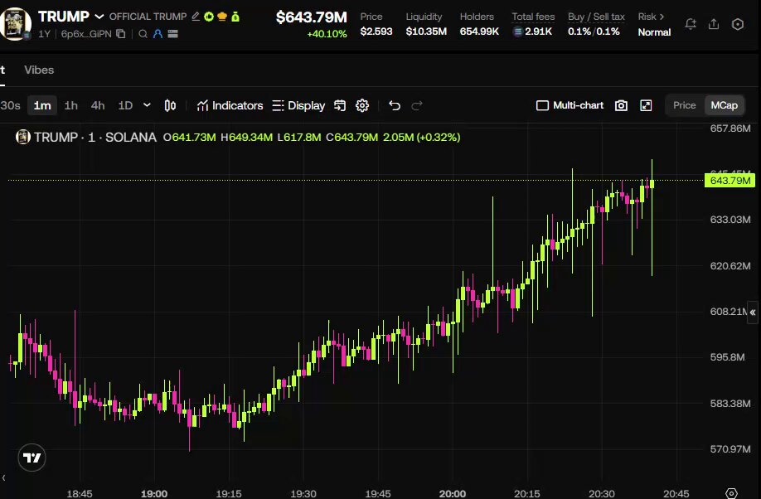Open chart settings via the gear icon
Viewport: 761px width, 499px height.
362,105
